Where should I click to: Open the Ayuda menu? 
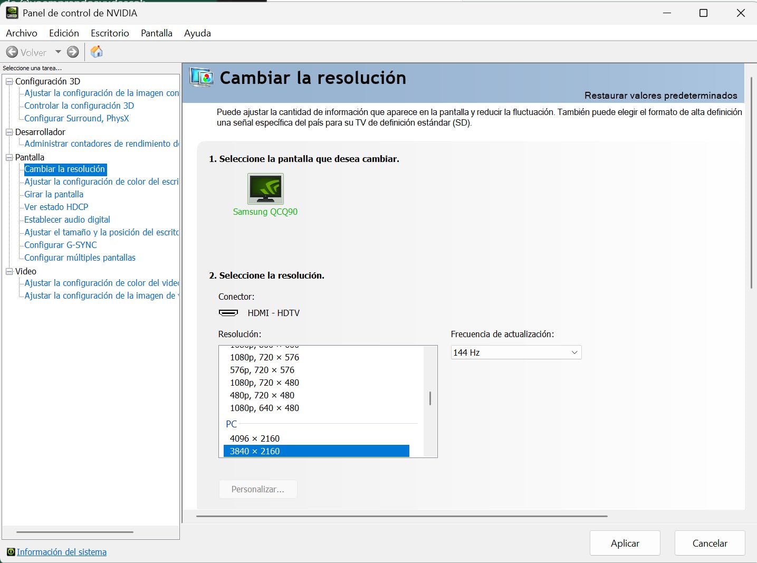tap(197, 33)
